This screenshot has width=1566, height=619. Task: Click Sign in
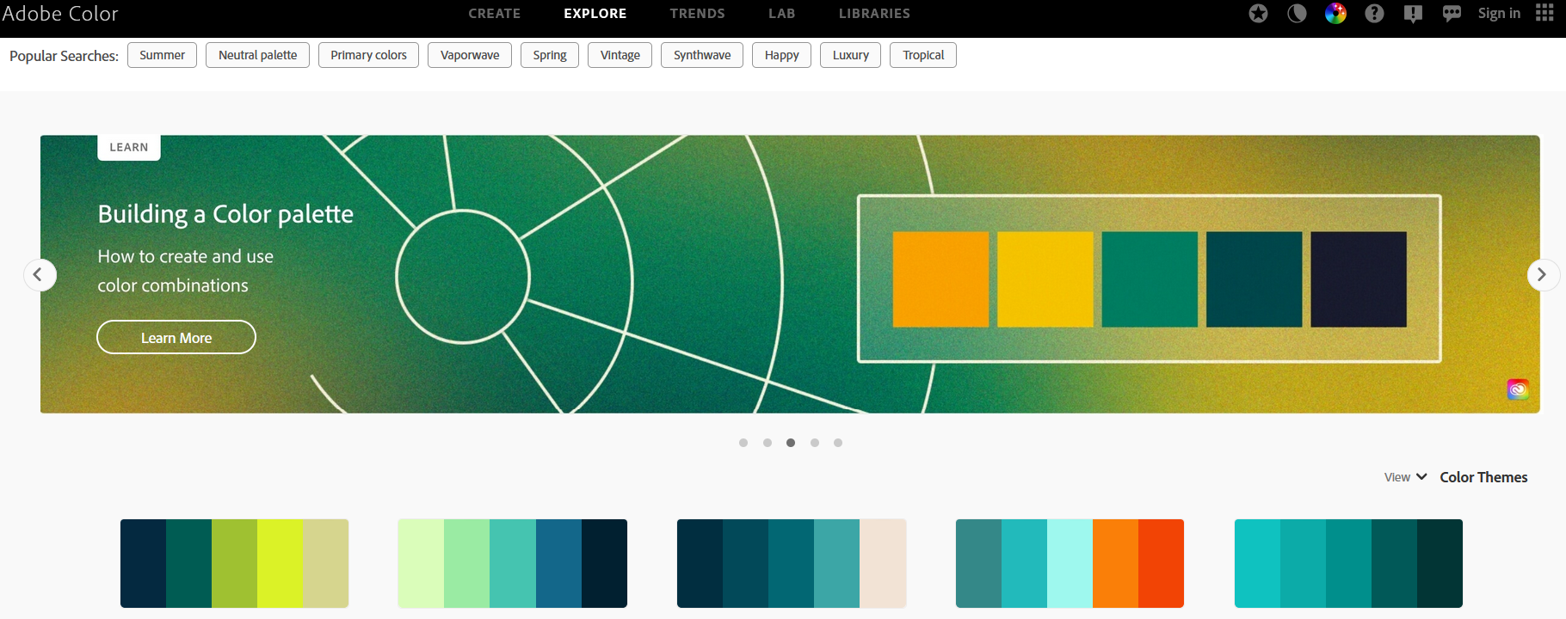tap(1499, 13)
